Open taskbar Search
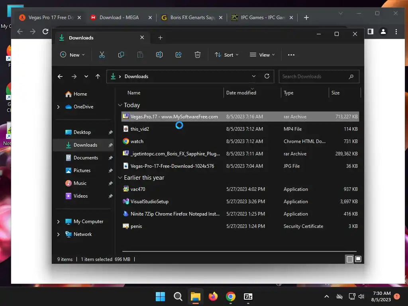The height and width of the screenshot is (306, 408). 178,296
